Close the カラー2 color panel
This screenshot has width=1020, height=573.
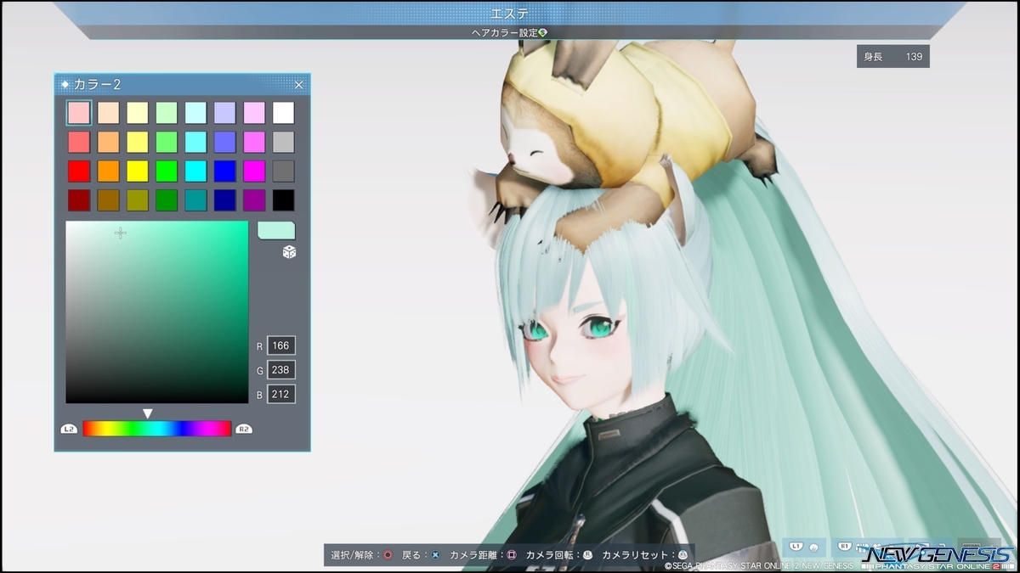298,85
